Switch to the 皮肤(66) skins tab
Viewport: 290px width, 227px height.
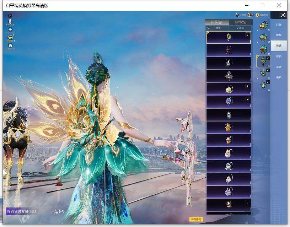point(216,22)
